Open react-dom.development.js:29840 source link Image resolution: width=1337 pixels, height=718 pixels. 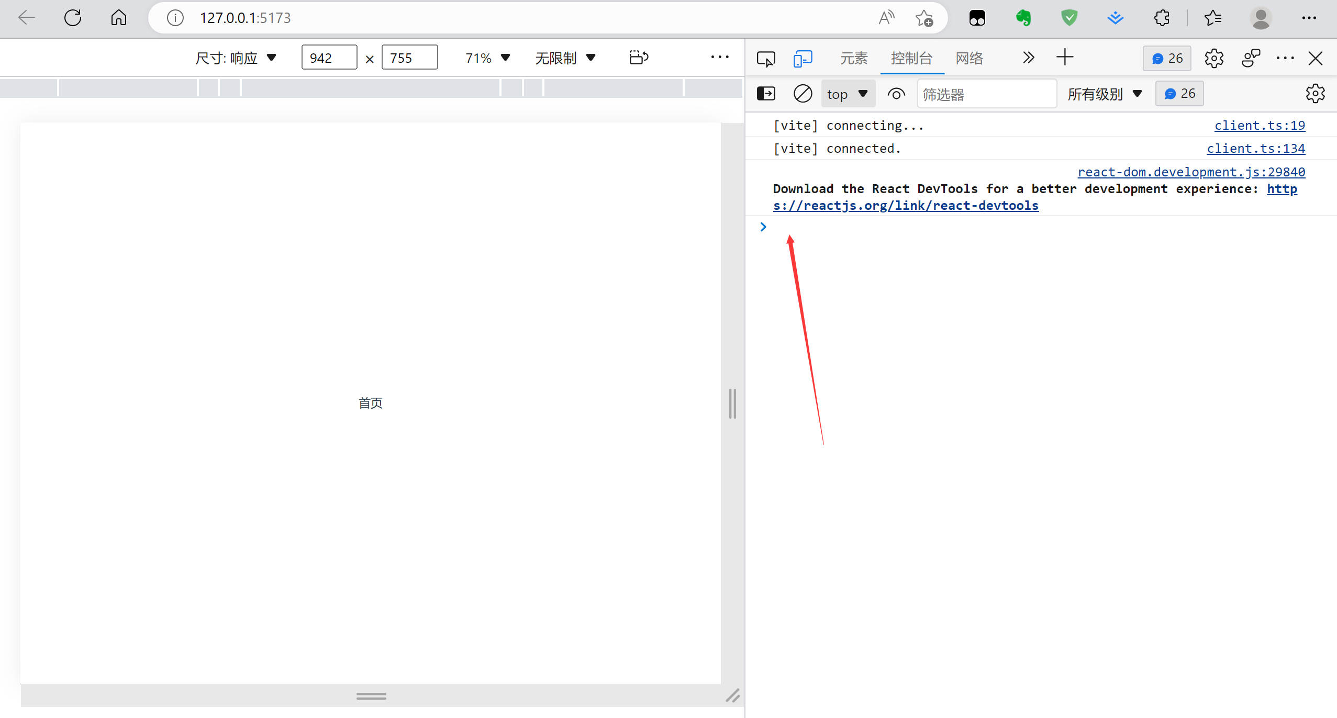[x=1191, y=172]
